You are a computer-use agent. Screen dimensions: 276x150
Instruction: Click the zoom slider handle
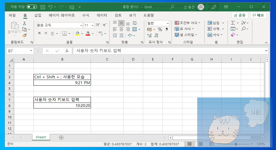[236, 144]
